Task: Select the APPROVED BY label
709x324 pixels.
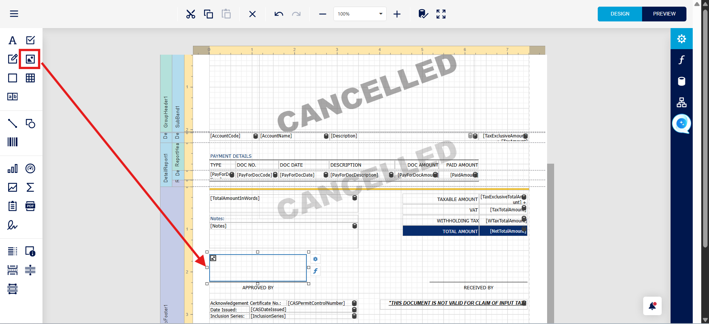Action: [x=258, y=288]
